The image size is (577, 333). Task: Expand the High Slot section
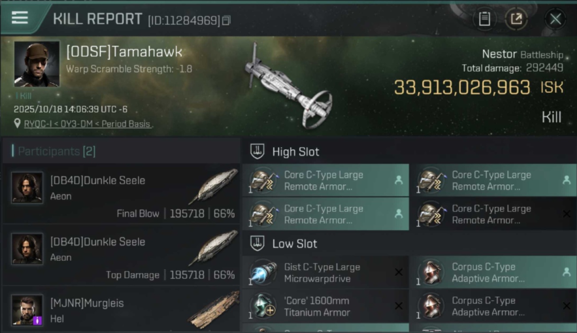coord(296,151)
